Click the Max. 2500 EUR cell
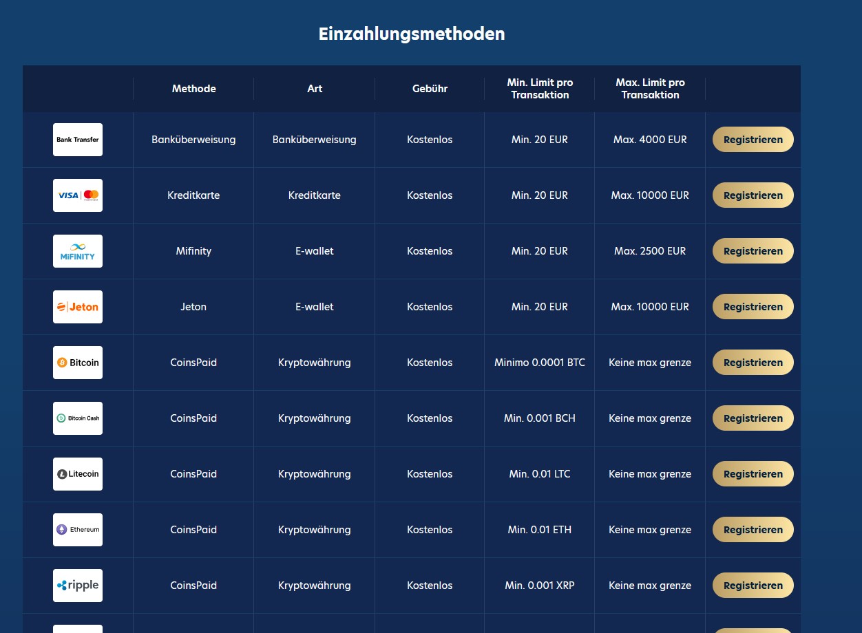 click(x=650, y=251)
